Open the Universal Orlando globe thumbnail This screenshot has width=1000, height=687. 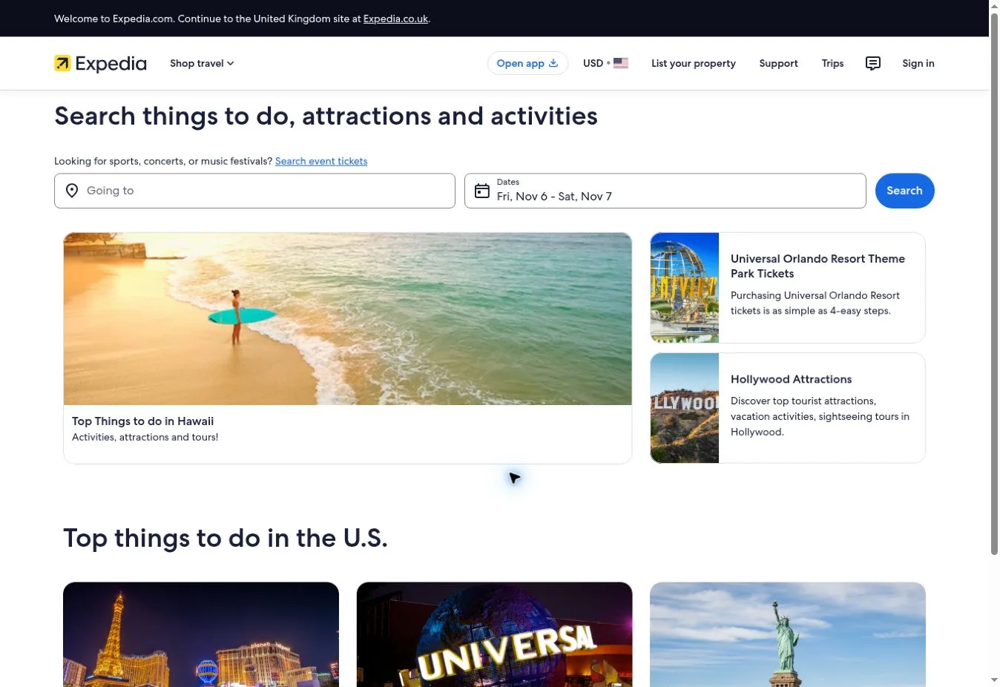pos(685,288)
